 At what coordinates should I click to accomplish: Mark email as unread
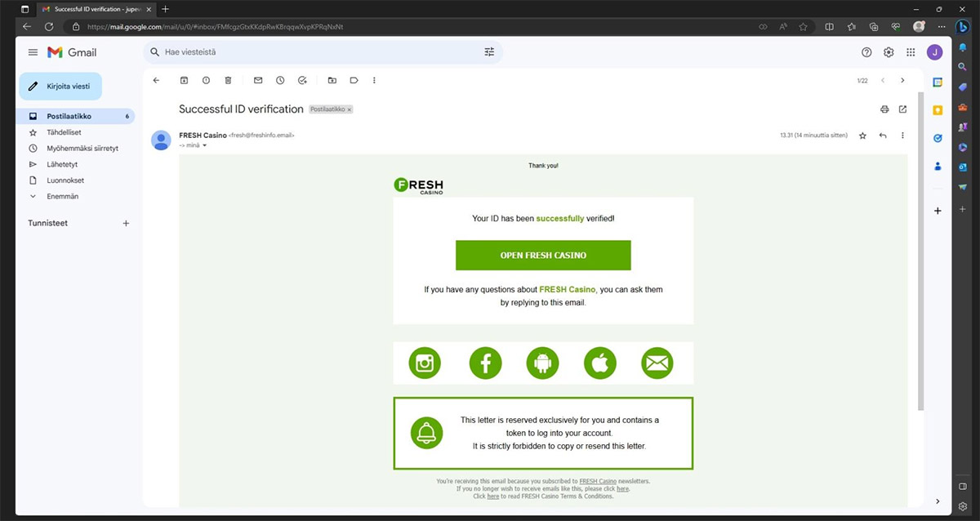[258, 80]
